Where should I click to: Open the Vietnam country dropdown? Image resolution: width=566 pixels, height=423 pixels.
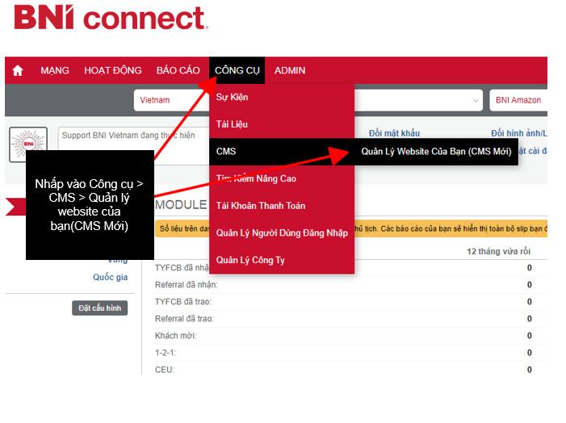(171, 100)
